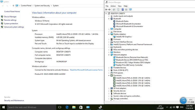Open the File menu in Device Manager
This screenshot has height=110, width=195.
click(107, 6)
